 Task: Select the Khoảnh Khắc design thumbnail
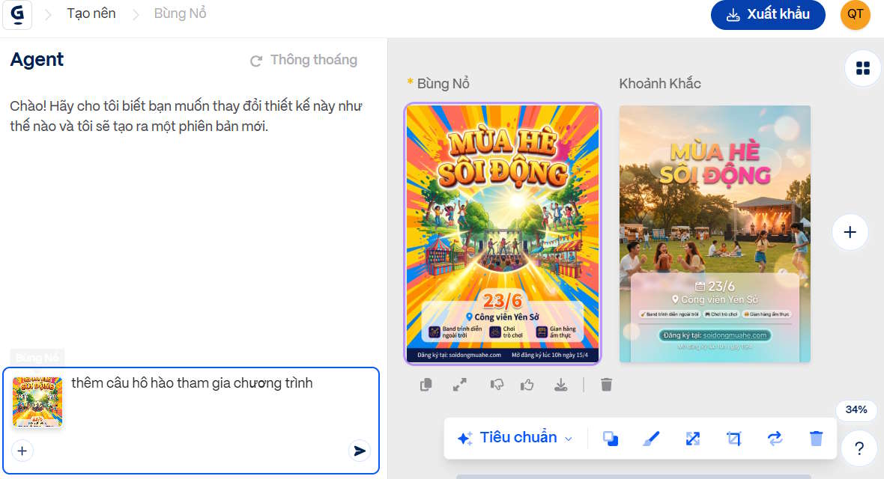coord(715,234)
